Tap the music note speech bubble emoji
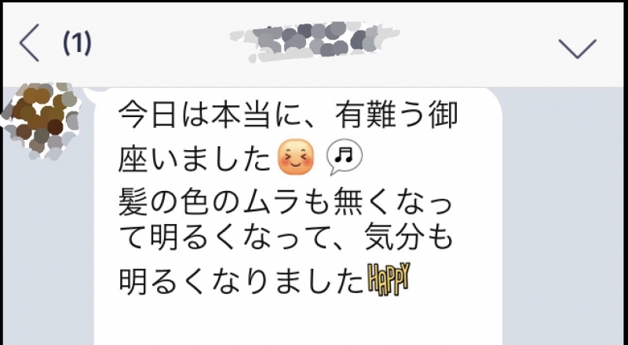This screenshot has height=345, width=628. (345, 157)
